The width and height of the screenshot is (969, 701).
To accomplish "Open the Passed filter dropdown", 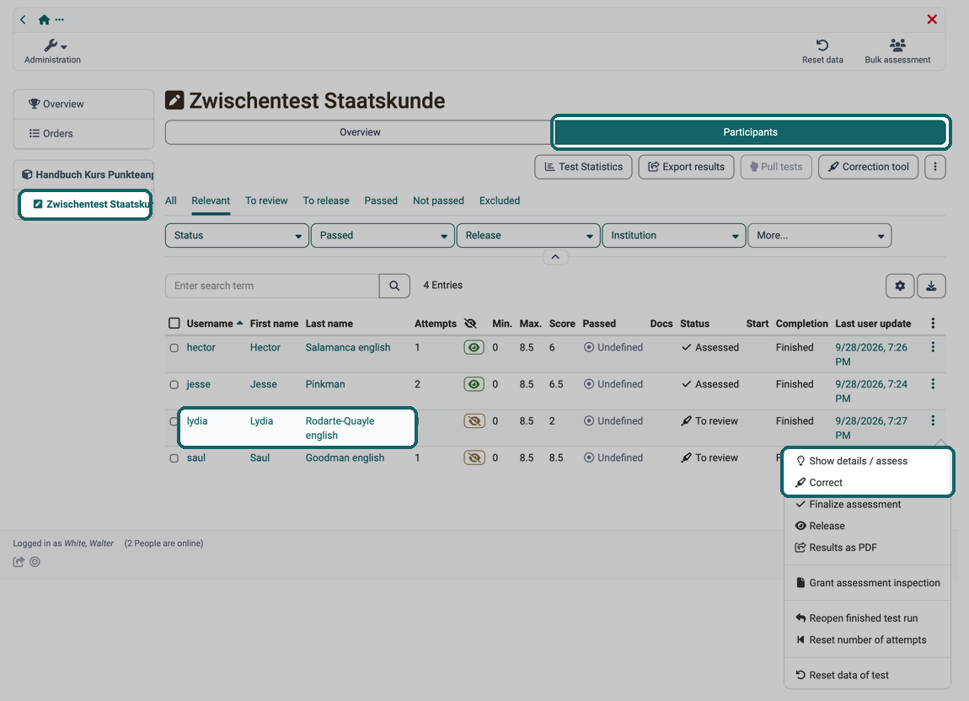I will [x=383, y=236].
